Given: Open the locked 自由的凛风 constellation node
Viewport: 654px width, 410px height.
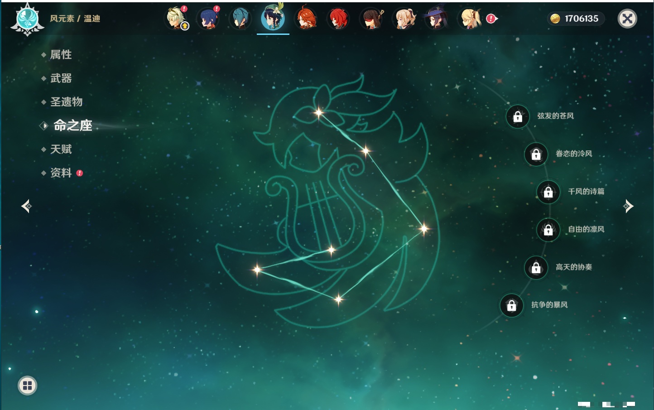Looking at the screenshot, I should point(548,230).
